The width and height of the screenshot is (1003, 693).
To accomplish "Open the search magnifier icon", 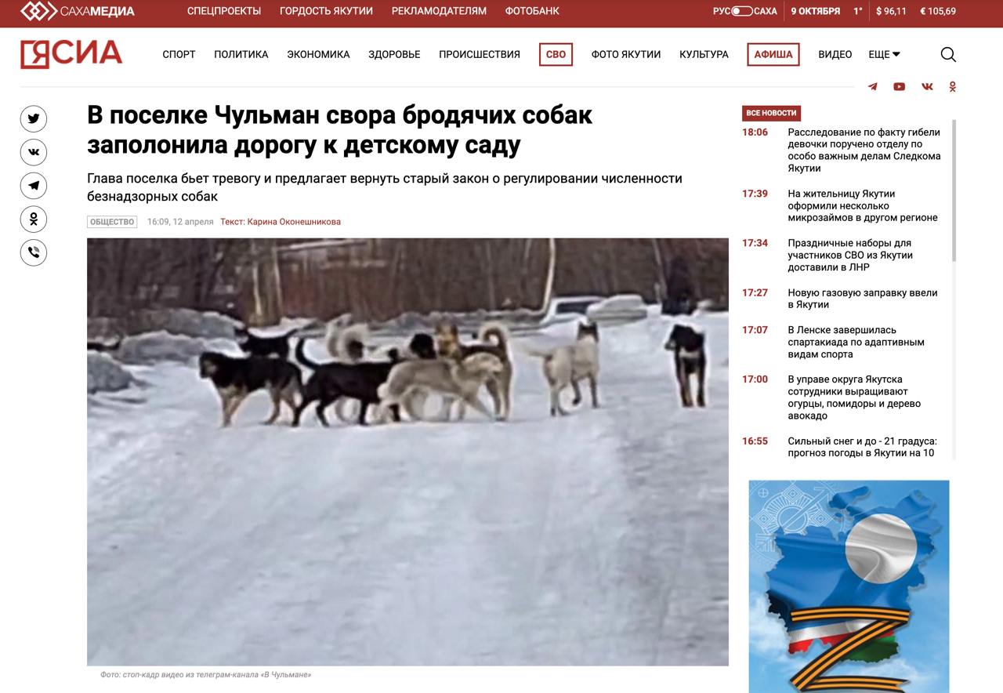I will point(948,54).
